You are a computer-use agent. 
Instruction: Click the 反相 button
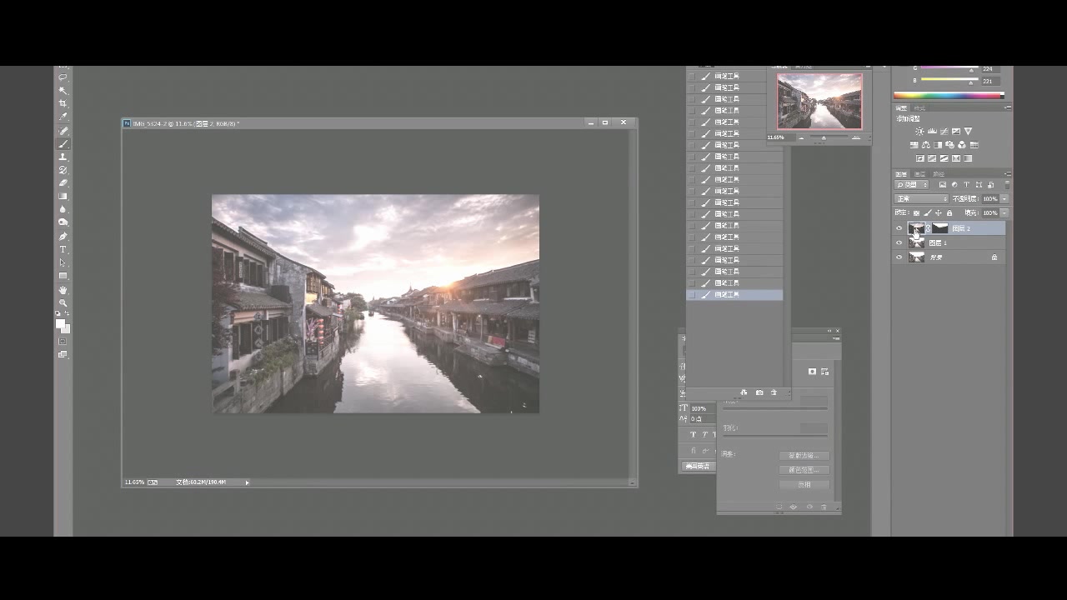click(804, 484)
